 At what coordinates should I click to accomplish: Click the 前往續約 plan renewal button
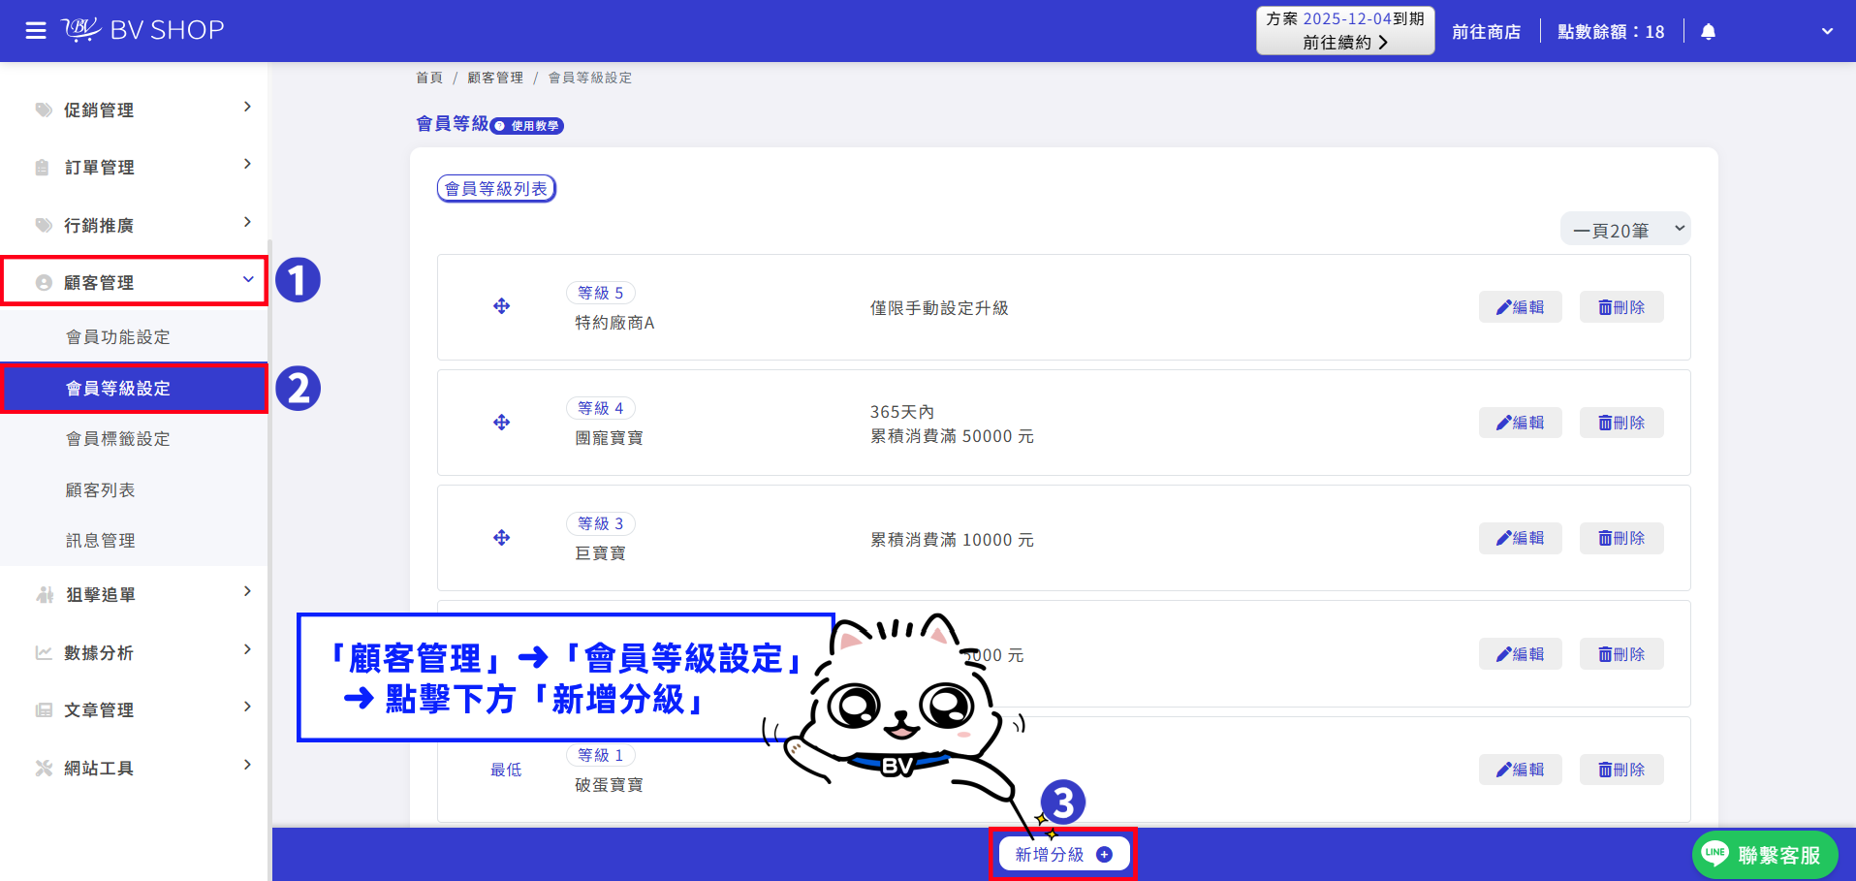point(1345,31)
